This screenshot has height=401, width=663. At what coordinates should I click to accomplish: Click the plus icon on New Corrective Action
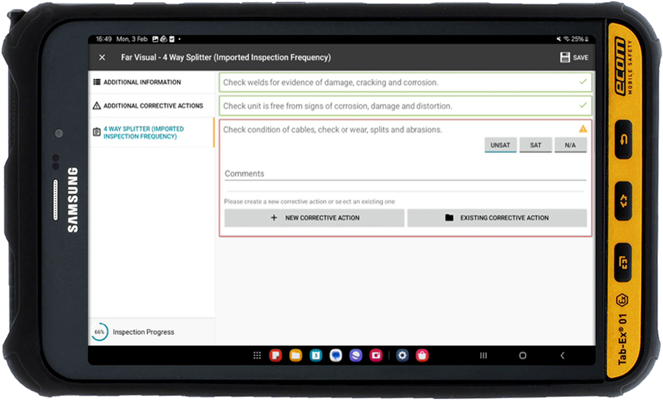(274, 218)
